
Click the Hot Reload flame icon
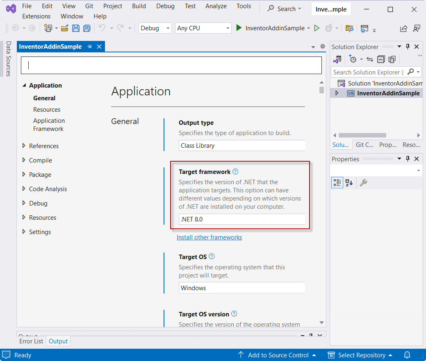[x=329, y=28]
